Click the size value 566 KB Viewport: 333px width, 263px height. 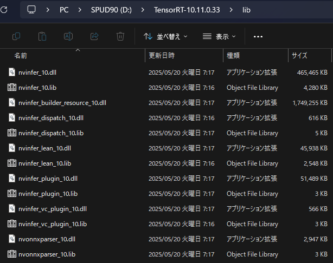point(318,209)
